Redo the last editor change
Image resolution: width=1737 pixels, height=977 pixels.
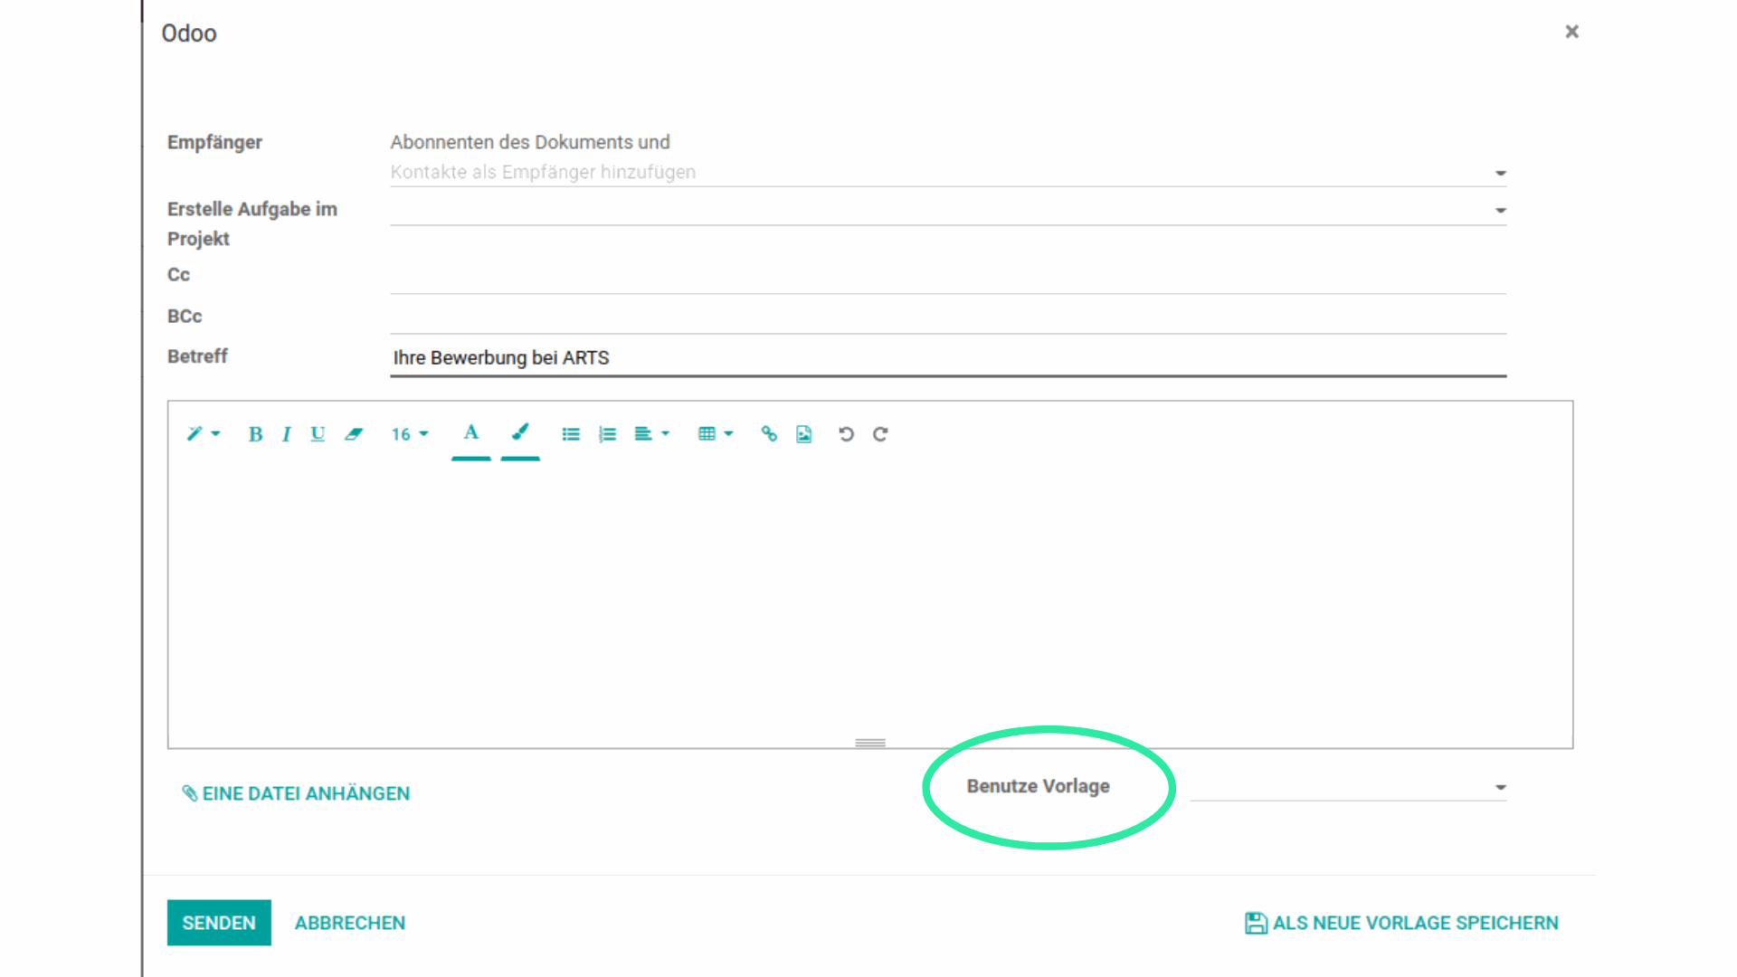coord(880,434)
